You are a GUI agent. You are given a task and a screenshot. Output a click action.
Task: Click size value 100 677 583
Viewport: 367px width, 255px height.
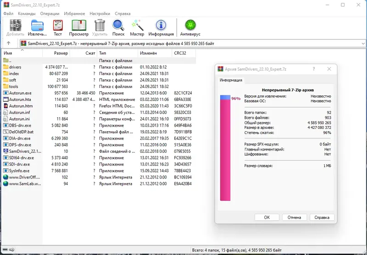[58, 86]
